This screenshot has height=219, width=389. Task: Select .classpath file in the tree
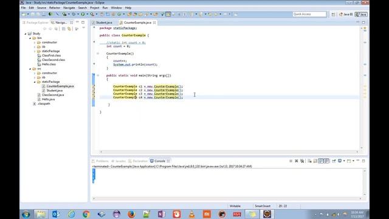[x=44, y=103]
